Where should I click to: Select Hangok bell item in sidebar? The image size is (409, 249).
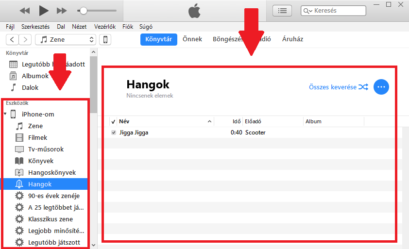45,184
